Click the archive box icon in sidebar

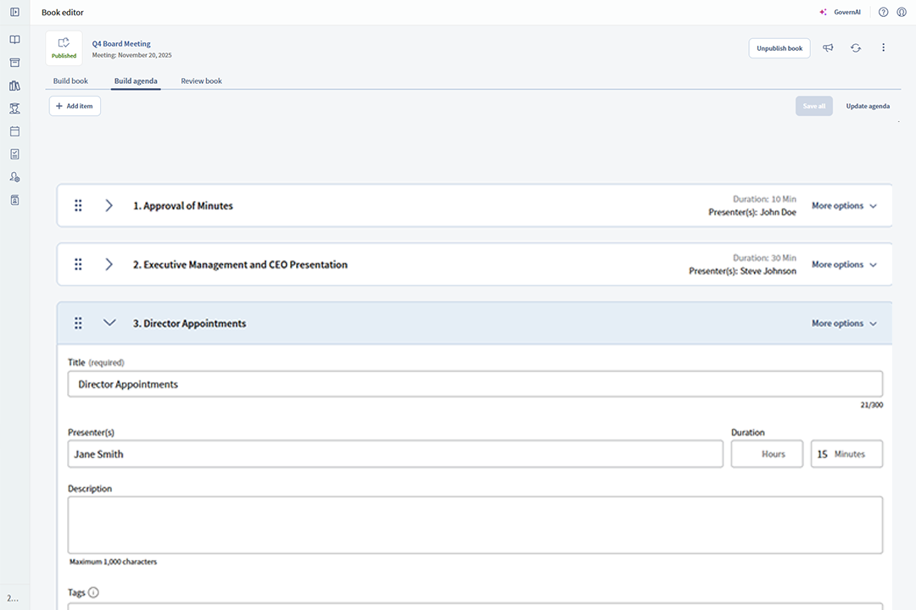click(14, 63)
